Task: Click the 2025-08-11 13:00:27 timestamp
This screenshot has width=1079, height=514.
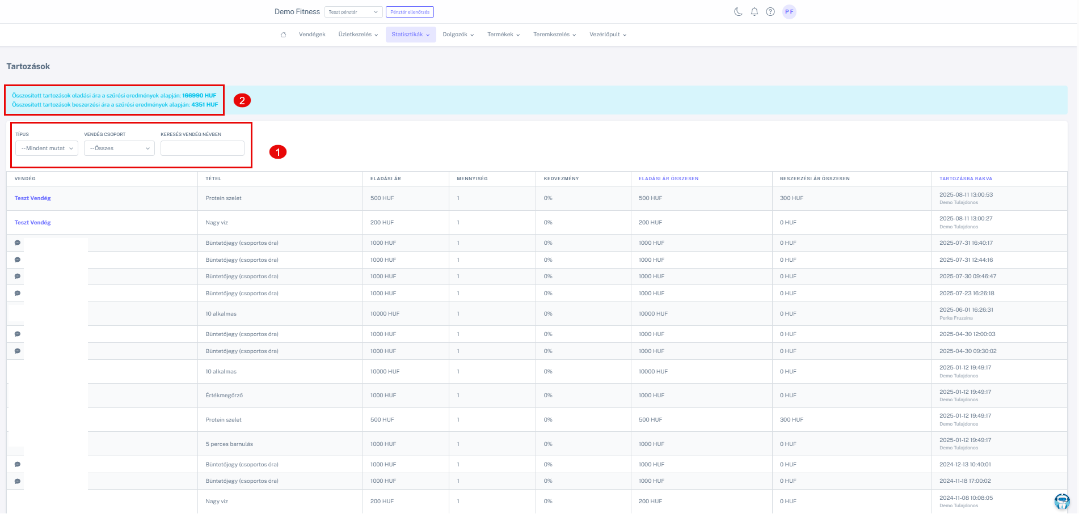Action: tap(966, 218)
